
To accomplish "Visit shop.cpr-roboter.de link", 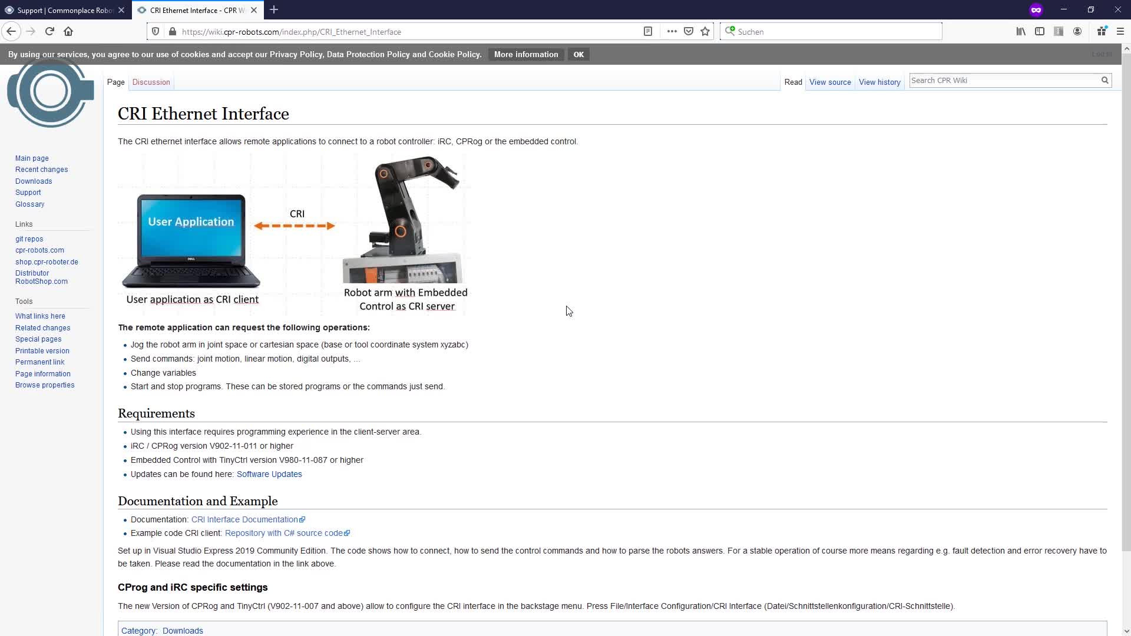I will (x=47, y=262).
